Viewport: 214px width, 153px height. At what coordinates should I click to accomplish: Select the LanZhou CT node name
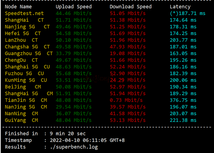tap(21, 40)
